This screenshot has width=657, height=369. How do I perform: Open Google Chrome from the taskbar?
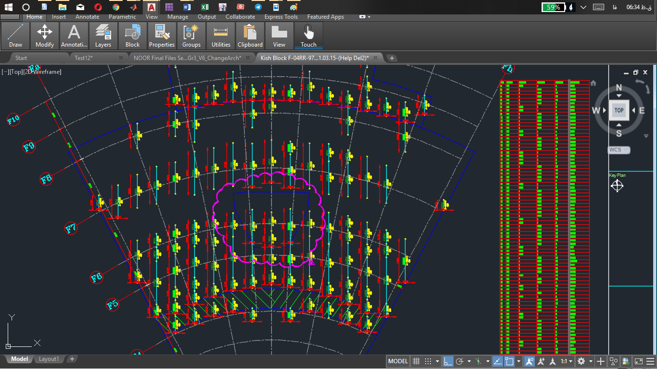pos(115,7)
